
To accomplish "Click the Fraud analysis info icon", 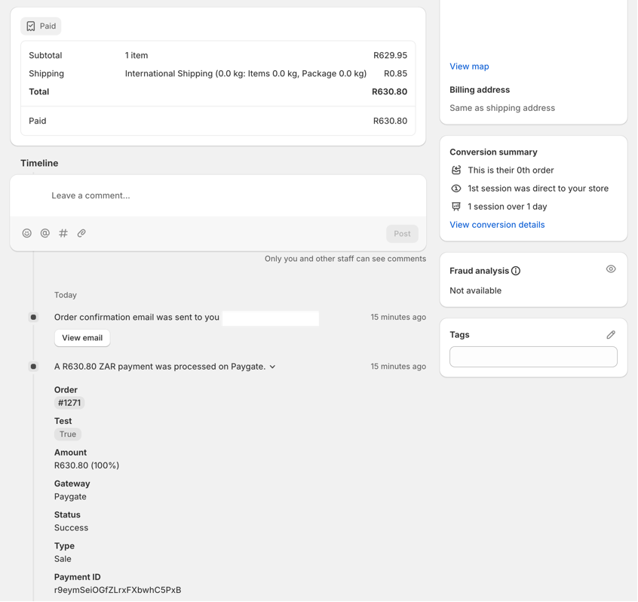I will pos(516,271).
